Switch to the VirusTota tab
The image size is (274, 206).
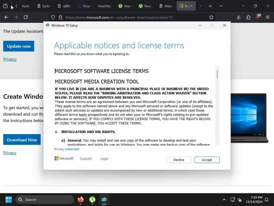pyautogui.click(x=105, y=6)
